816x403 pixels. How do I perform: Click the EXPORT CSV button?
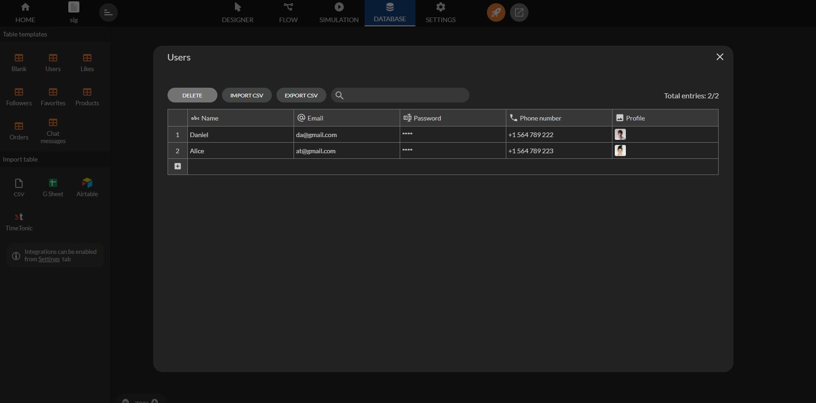point(301,95)
